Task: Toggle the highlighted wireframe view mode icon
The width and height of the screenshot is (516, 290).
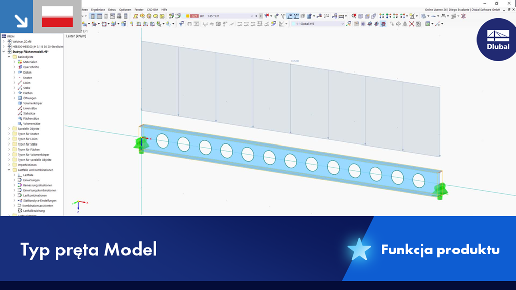Action: coord(383,24)
